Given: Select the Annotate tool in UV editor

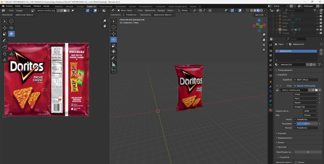Looking at the screenshot, I should [4, 41].
